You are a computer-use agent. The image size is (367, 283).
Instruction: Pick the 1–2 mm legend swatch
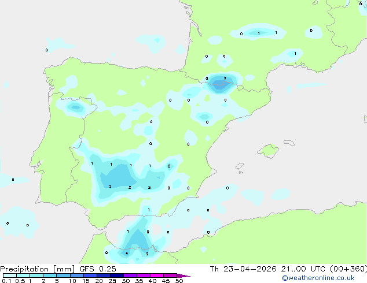coord(36,275)
